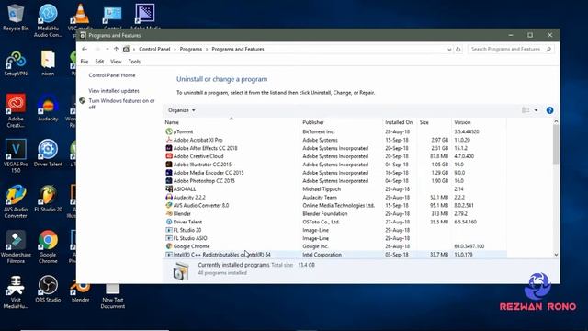The width and height of the screenshot is (588, 331).
Task: Open the blender desktop shortcut
Action: point(80,292)
